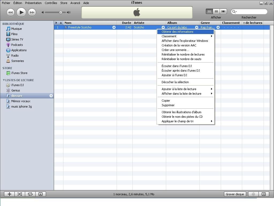Choose Réinitialiser le nombre de sauts
The image size is (274, 206).
(x=185, y=59)
